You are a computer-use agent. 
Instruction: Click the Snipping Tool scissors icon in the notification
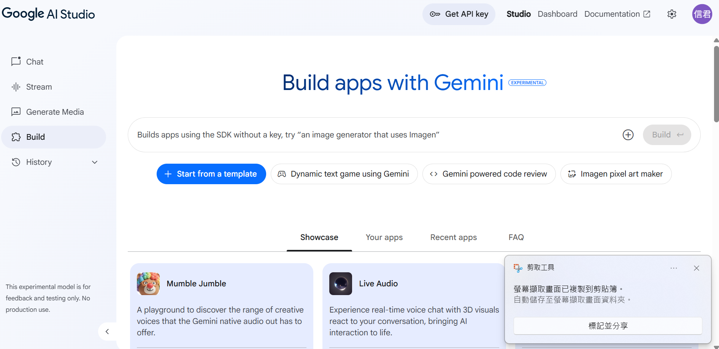pos(518,268)
